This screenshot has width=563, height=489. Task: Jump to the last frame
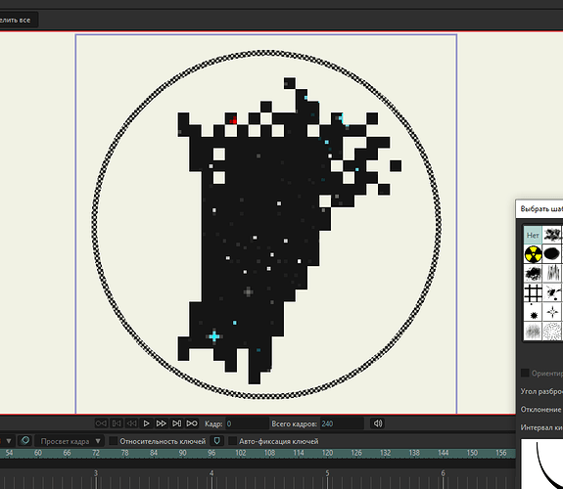(192, 423)
